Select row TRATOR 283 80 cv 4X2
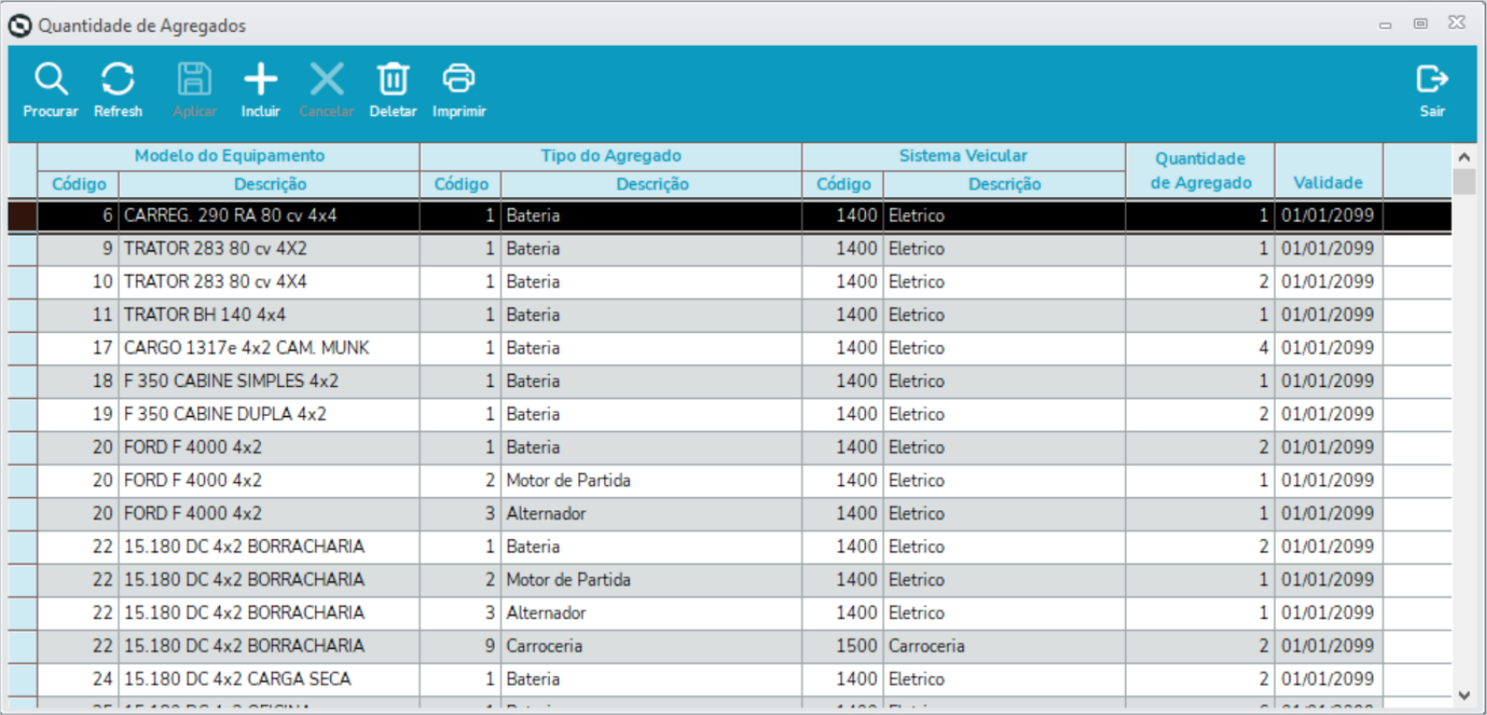Viewport: 1487px width, 715px height. pos(729,249)
